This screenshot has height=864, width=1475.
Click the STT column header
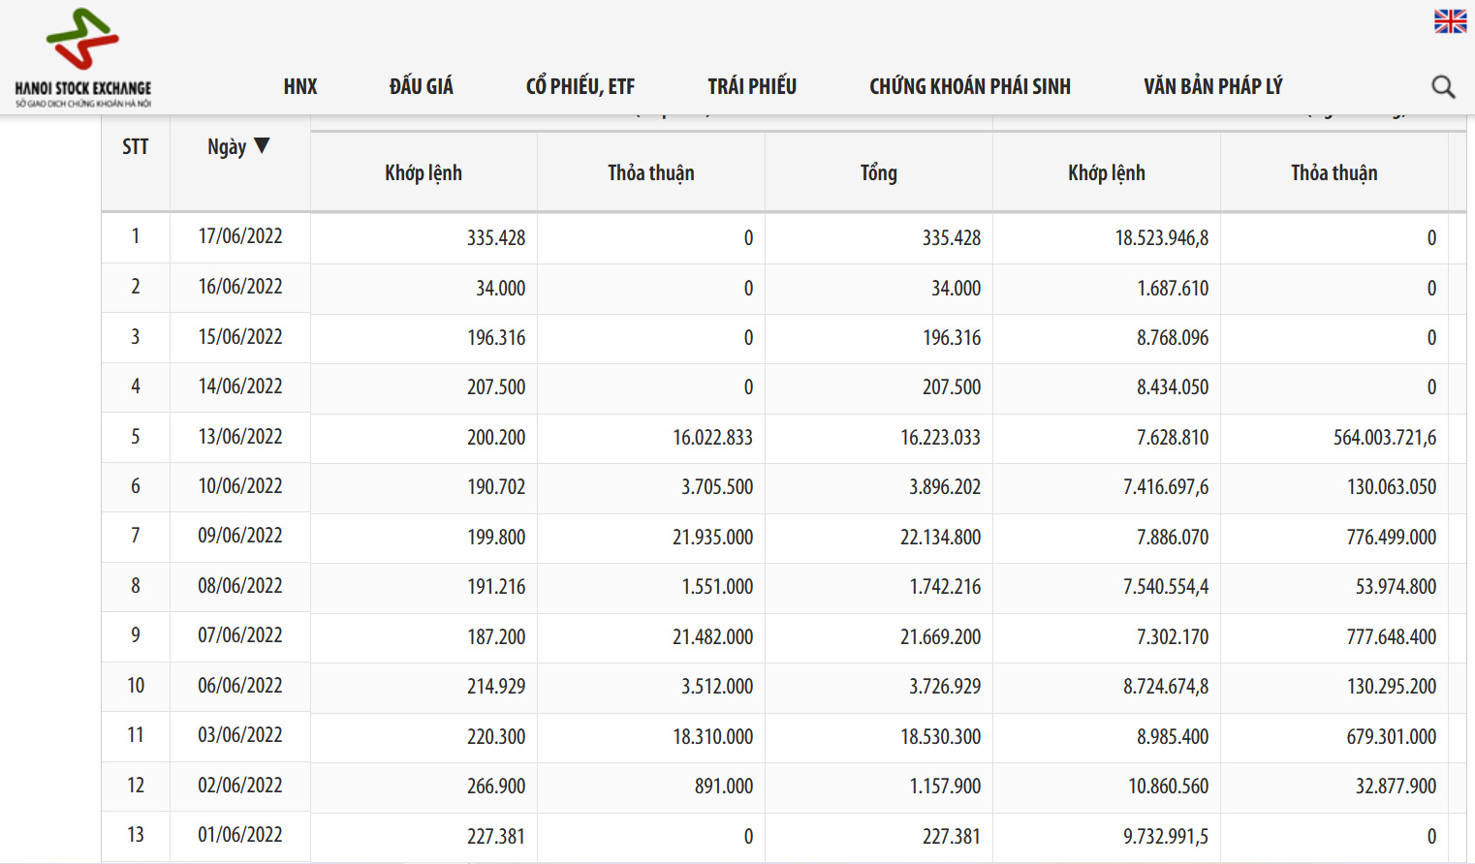click(x=136, y=147)
